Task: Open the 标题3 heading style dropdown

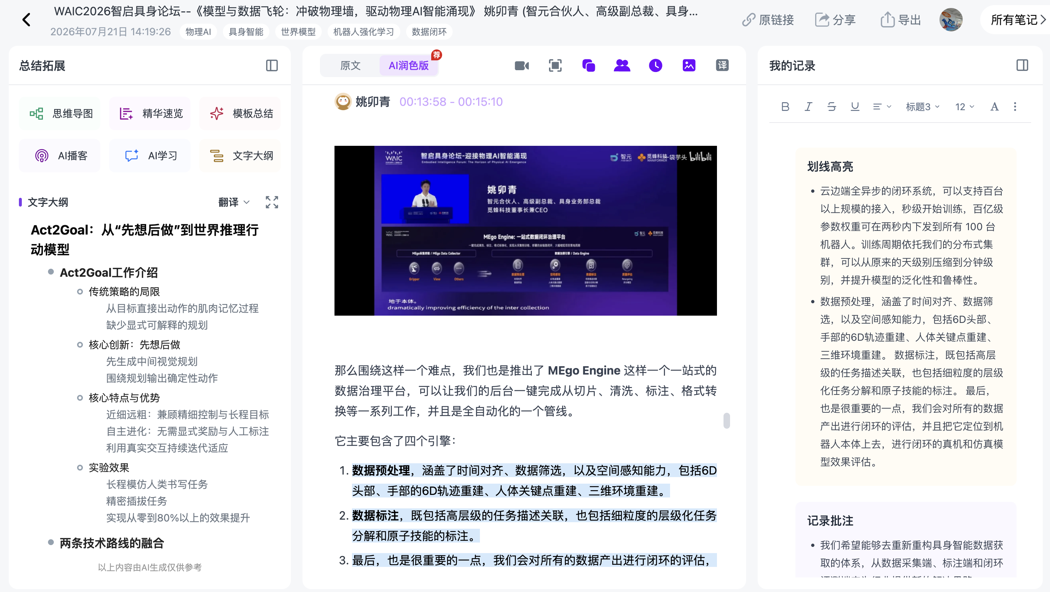Action: coord(922,107)
